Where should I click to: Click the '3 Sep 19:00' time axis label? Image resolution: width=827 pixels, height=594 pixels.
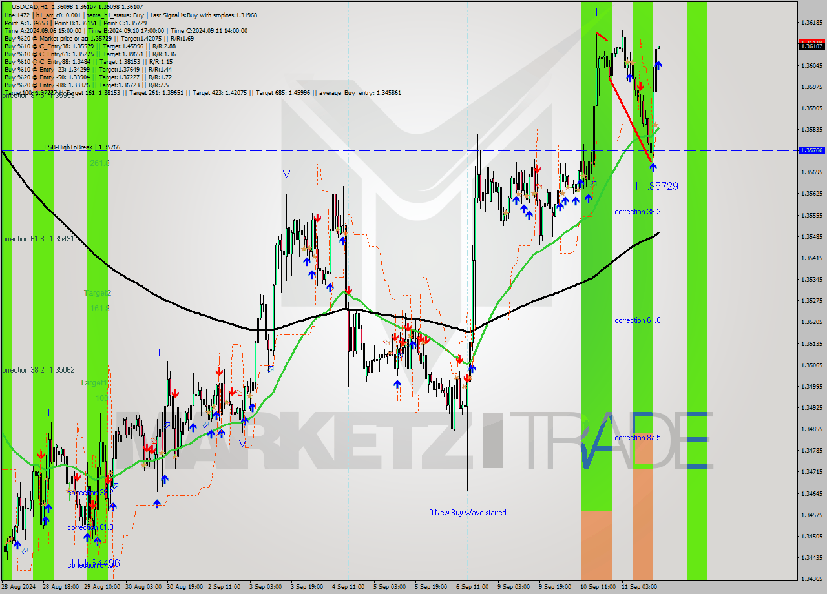coord(307,587)
